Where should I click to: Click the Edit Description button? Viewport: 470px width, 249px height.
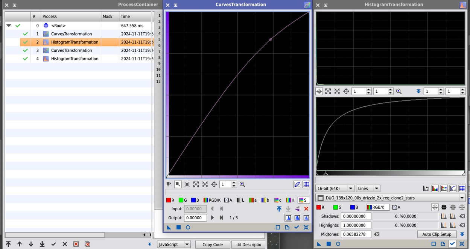click(x=248, y=244)
